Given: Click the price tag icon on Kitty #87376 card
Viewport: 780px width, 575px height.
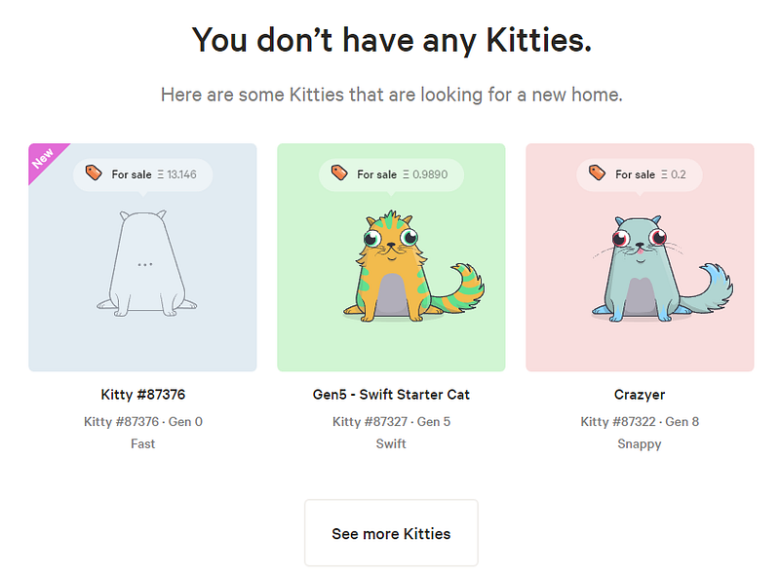Looking at the screenshot, I should click(94, 173).
